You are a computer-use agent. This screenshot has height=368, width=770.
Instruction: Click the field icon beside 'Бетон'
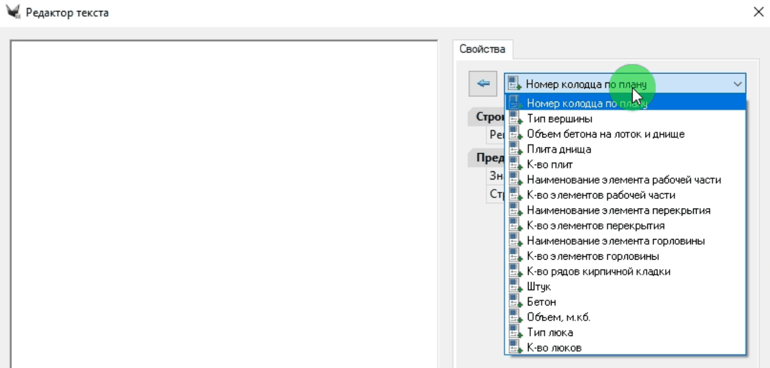(515, 302)
